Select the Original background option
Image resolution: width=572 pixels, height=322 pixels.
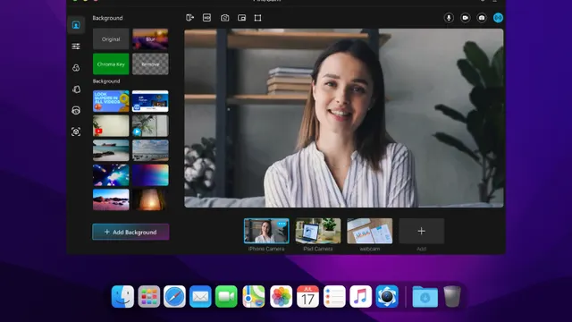111,39
